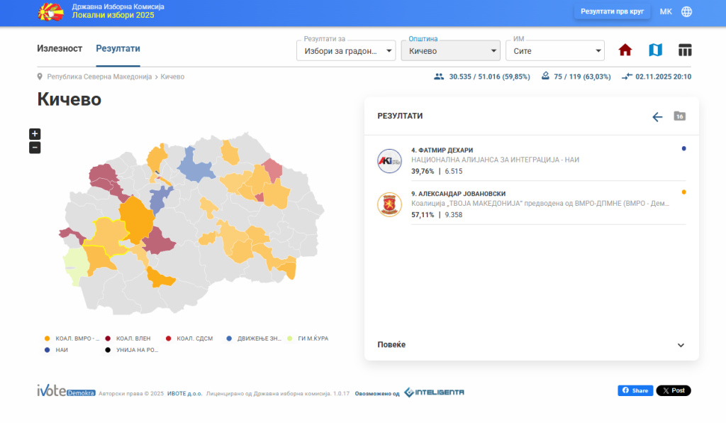The image size is (726, 423).
Task: Open the map view icon
Action: (x=655, y=50)
